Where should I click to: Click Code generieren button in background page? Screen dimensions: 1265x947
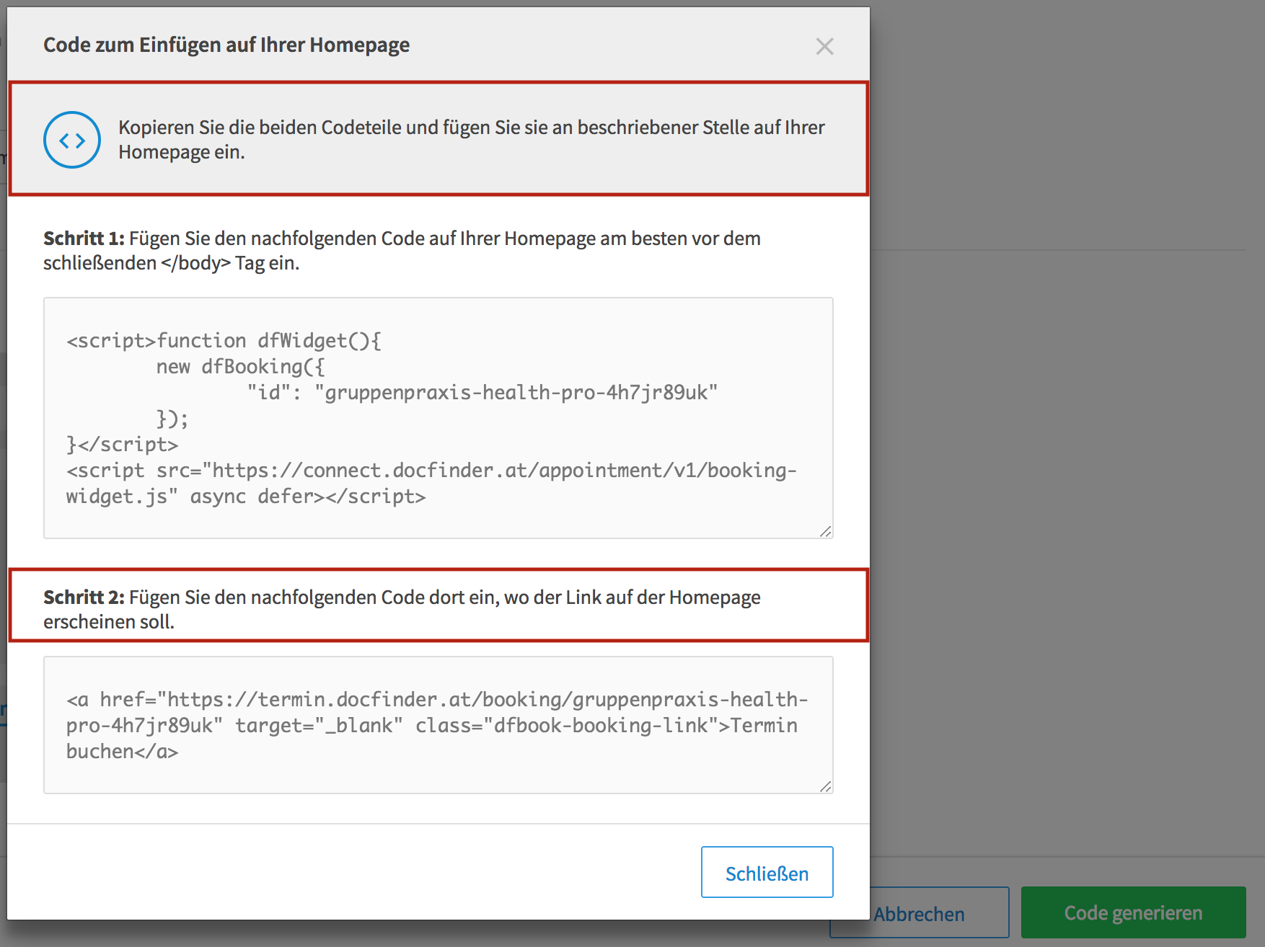pyautogui.click(x=1134, y=912)
